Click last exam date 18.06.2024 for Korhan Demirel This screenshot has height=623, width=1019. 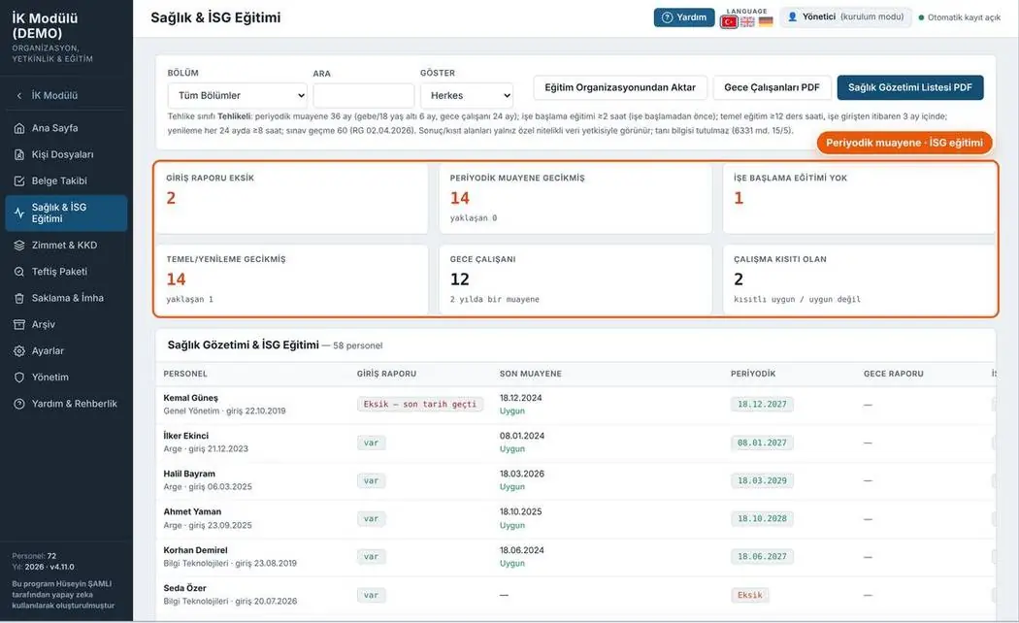(522, 550)
